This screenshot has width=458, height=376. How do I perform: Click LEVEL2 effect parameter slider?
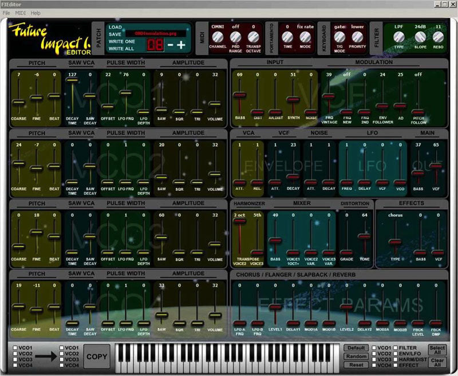pos(347,307)
